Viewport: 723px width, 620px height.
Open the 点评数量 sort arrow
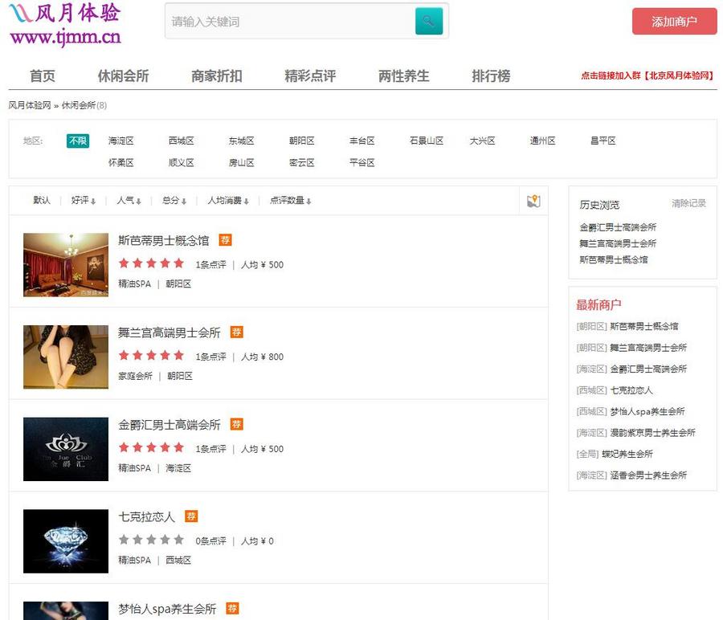pos(288,200)
